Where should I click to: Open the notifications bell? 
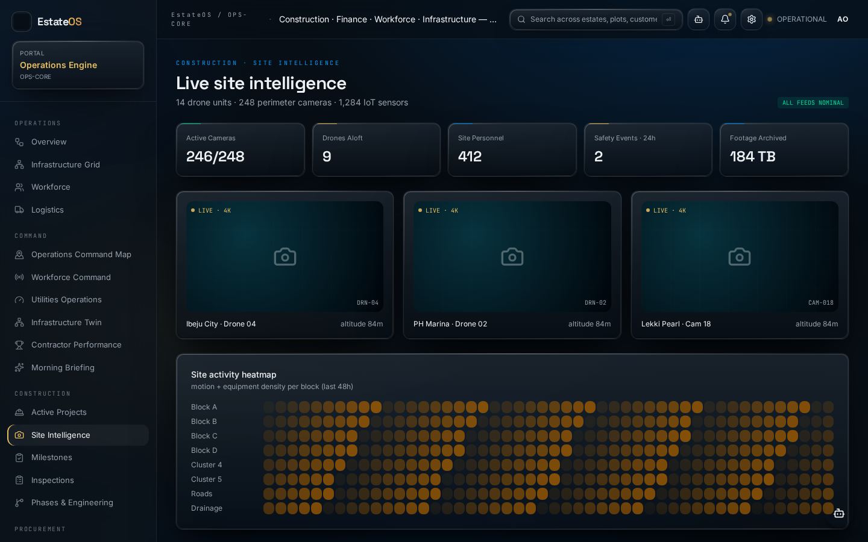tap(725, 19)
